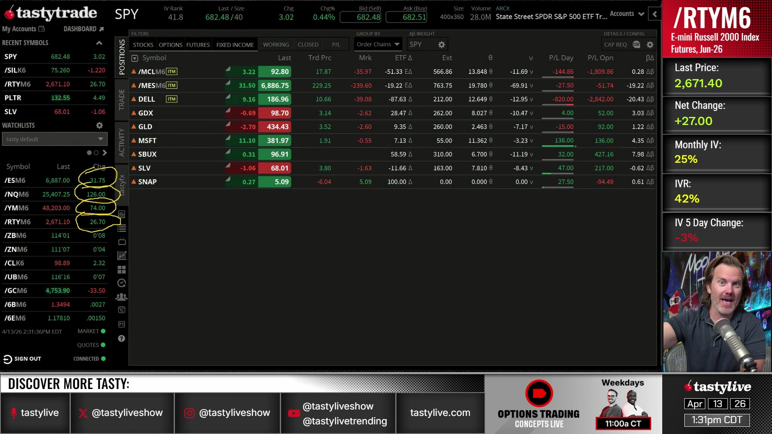Open watchlists settings gear
The image size is (772, 434).
[x=99, y=125]
